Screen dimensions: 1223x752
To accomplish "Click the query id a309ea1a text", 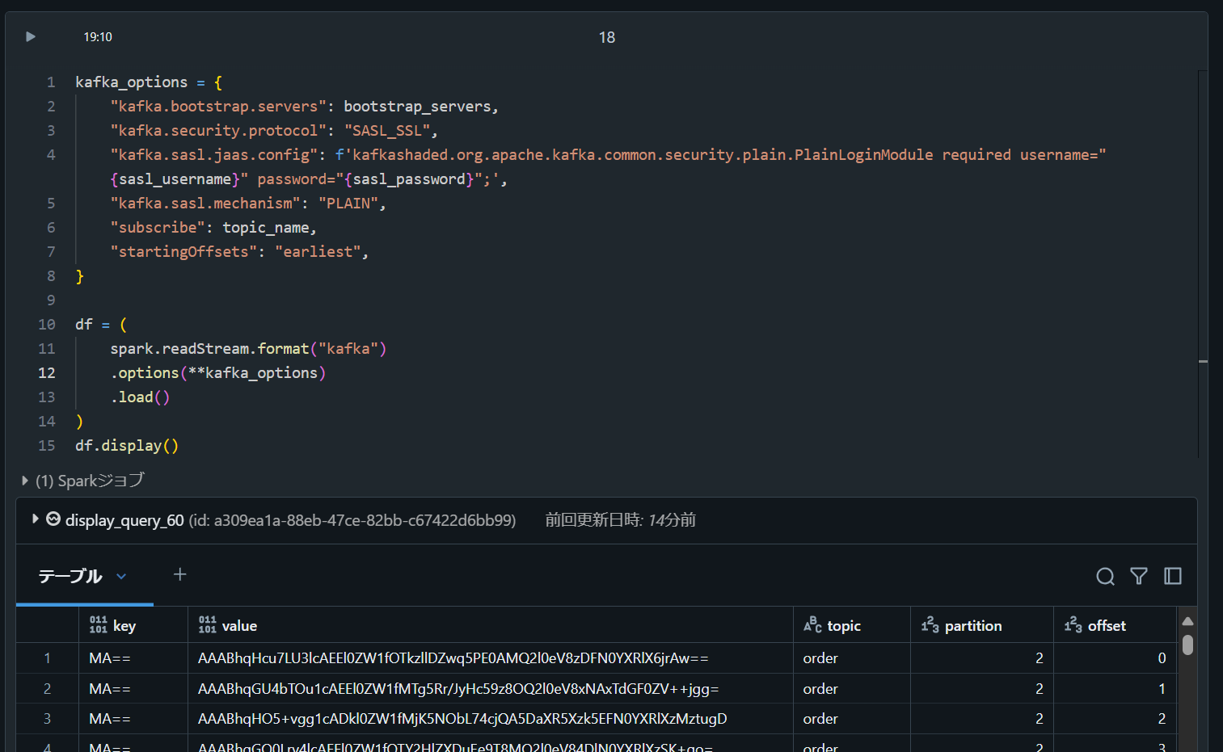I will tap(352, 520).
